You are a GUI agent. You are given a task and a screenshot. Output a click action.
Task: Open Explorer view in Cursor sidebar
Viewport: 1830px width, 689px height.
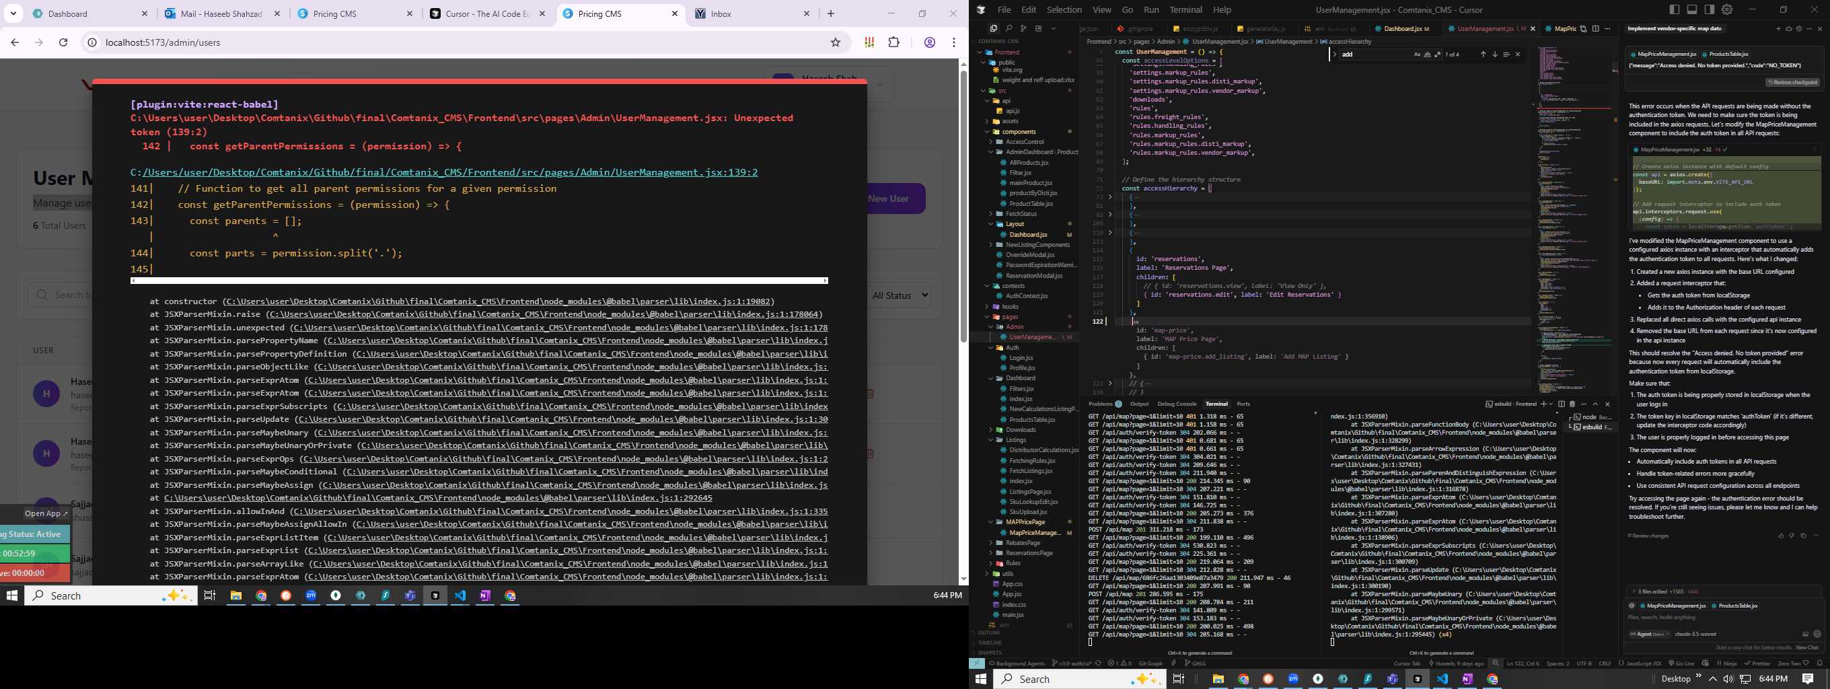(994, 28)
